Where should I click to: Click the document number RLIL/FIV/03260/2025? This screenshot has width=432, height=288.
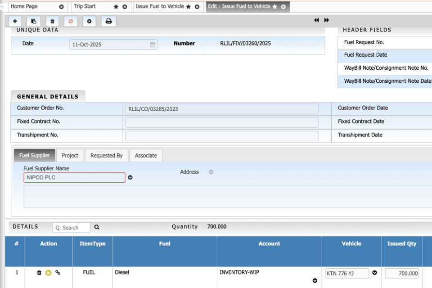pyautogui.click(x=246, y=44)
